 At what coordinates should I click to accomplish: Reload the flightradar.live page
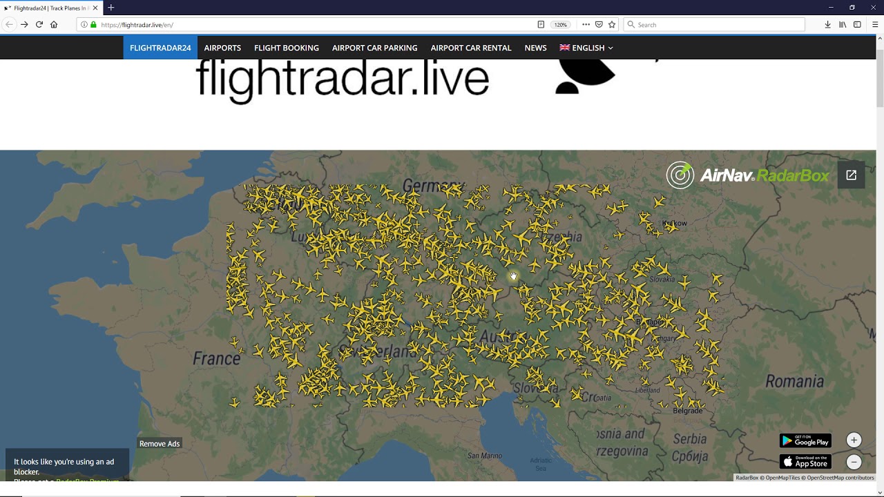click(x=39, y=24)
